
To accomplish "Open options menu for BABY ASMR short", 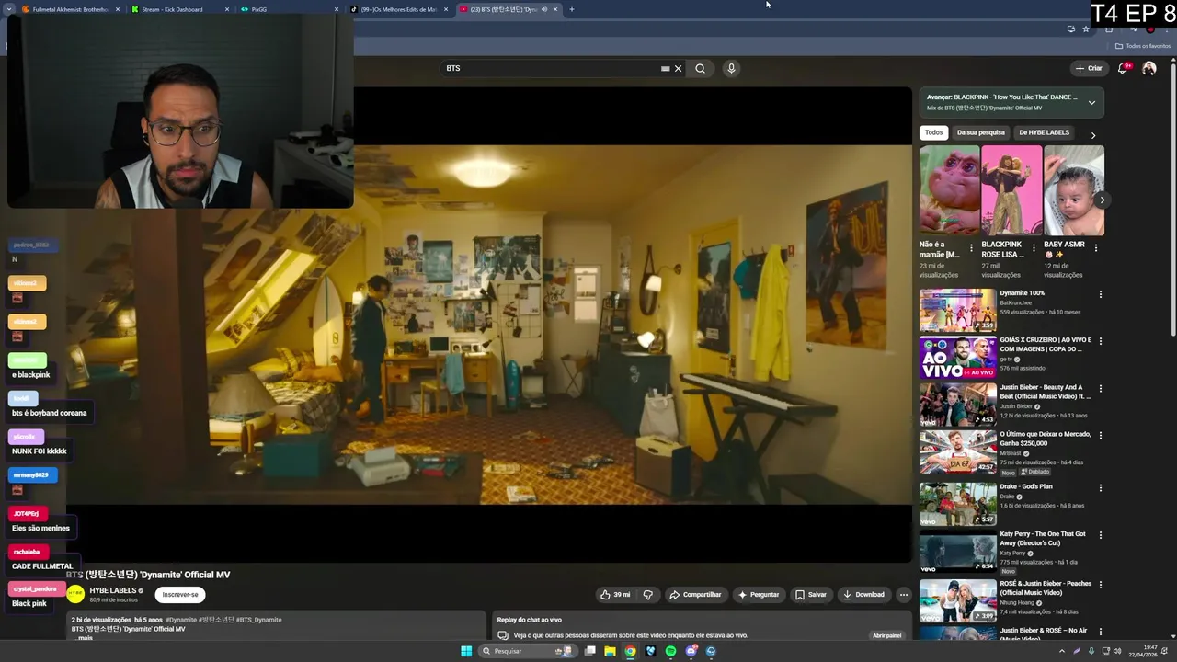I will coord(1096,247).
